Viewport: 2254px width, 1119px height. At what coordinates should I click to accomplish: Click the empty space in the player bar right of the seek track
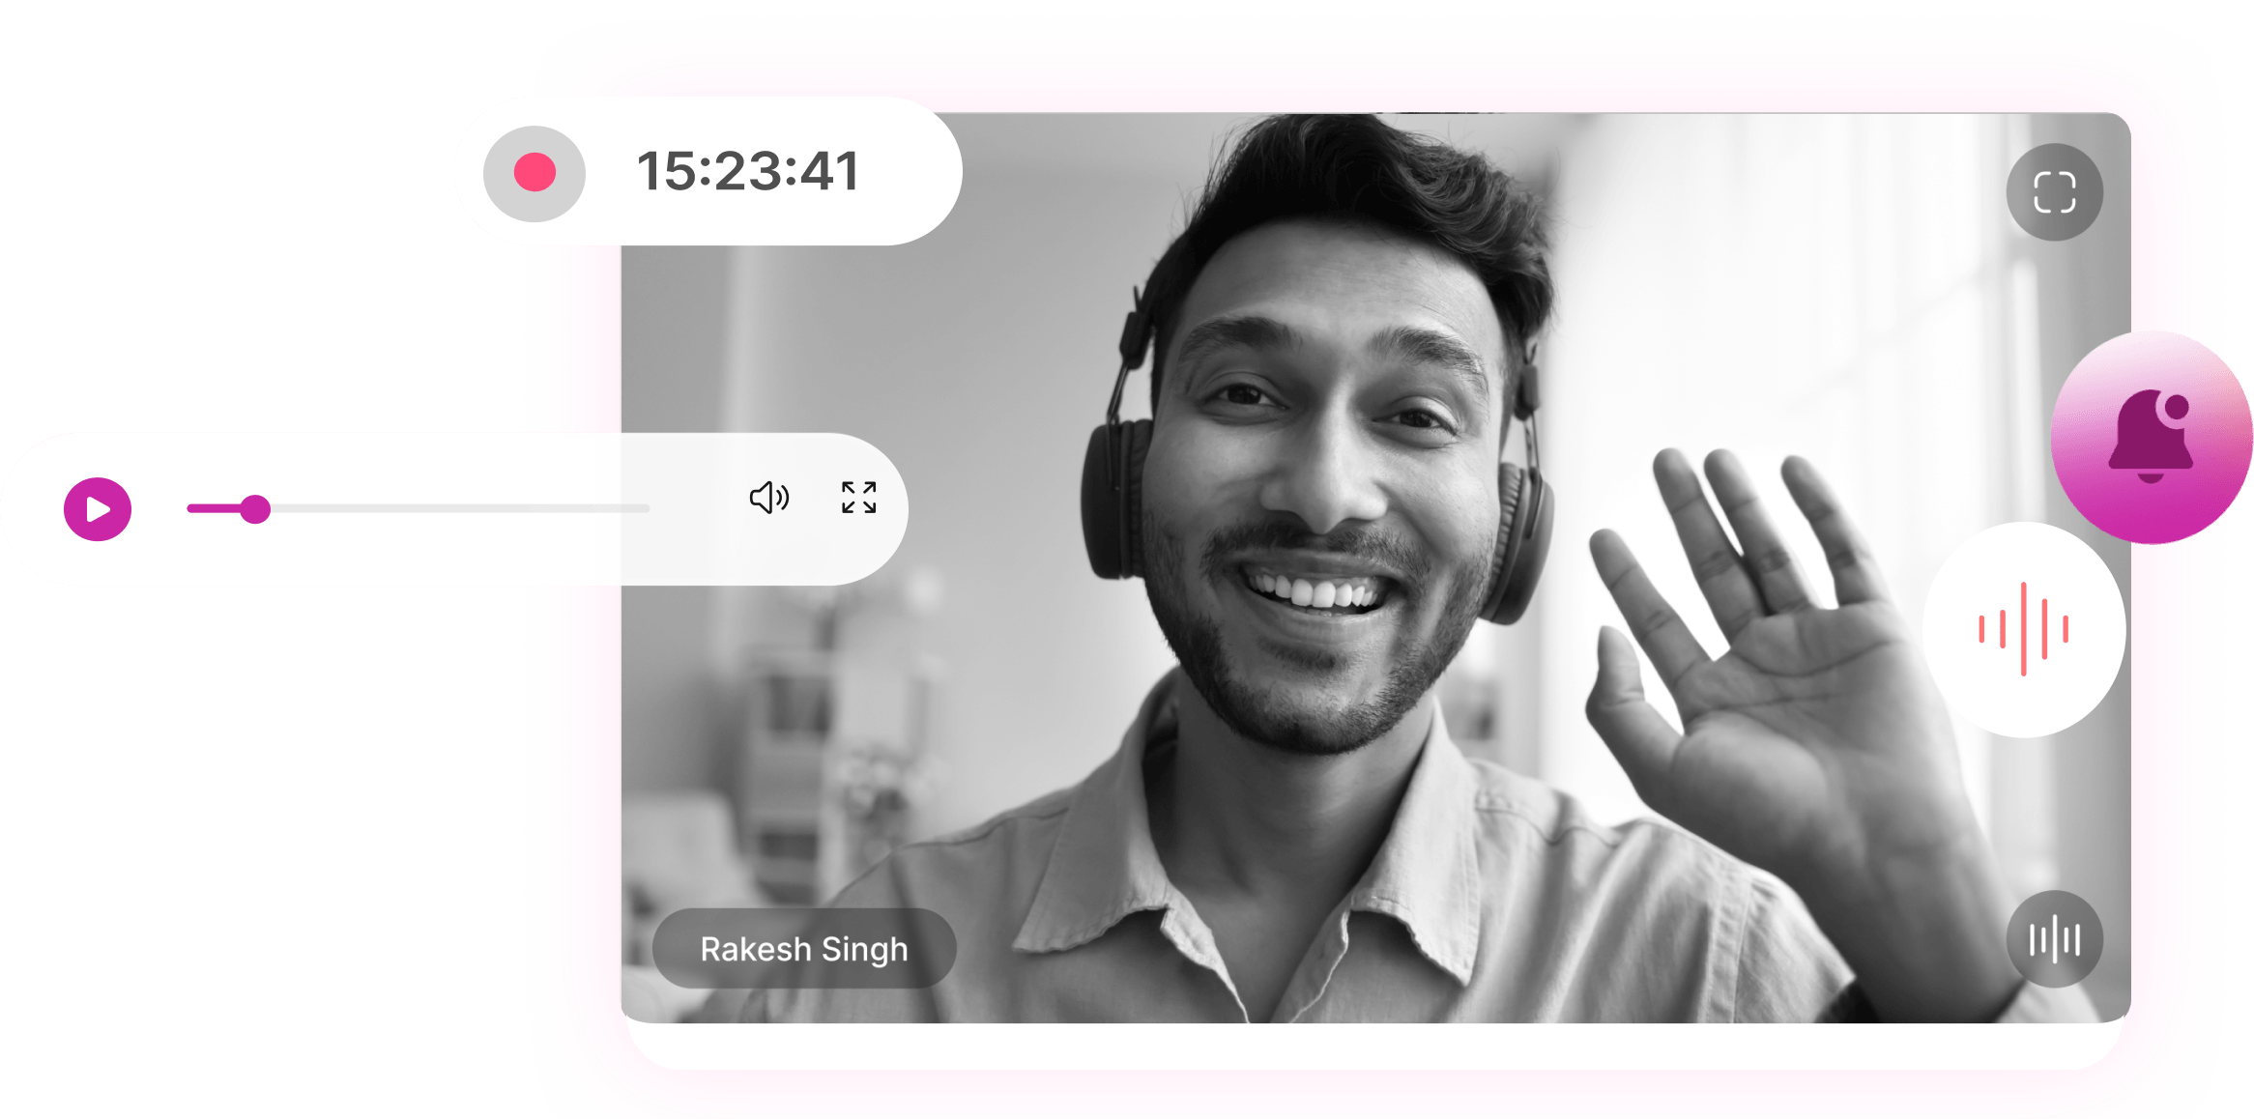(x=696, y=509)
